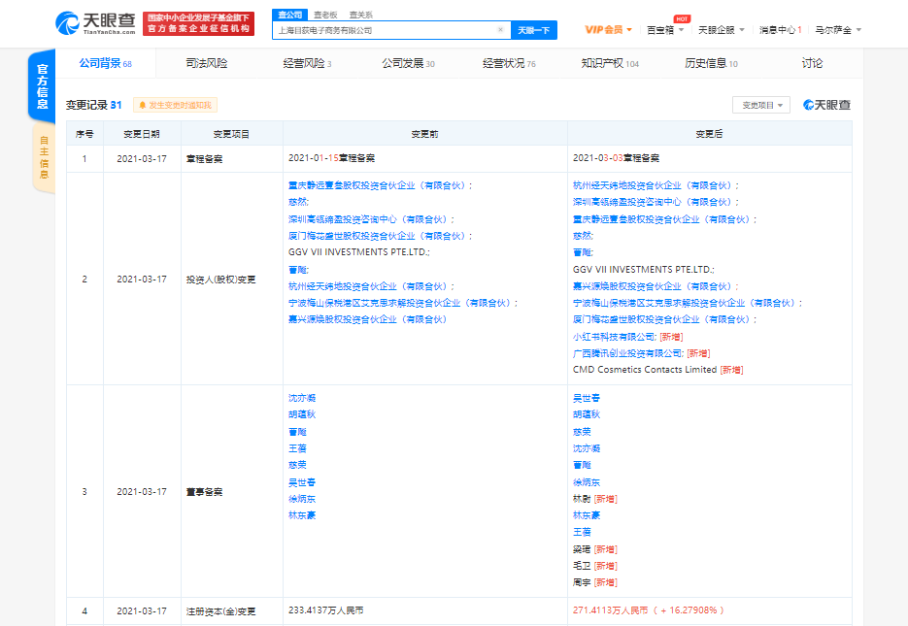Select the 查老板 search mode

coord(325,15)
